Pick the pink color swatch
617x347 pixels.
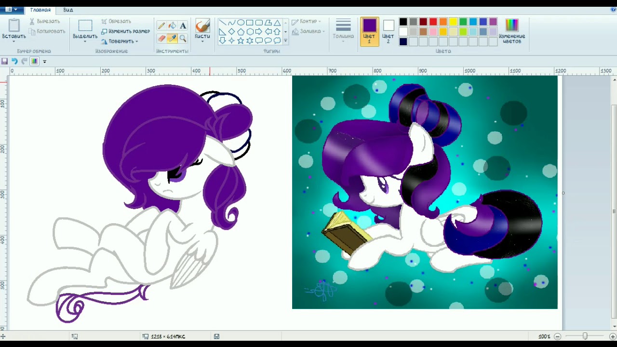(x=433, y=32)
